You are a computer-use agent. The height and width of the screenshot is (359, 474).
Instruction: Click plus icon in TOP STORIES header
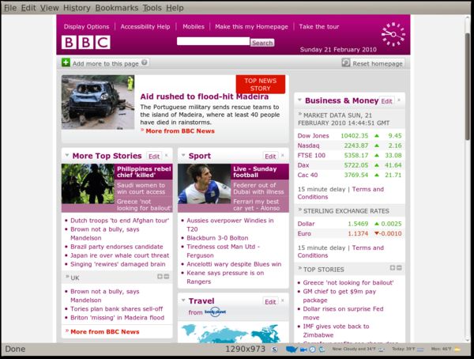click(393, 267)
